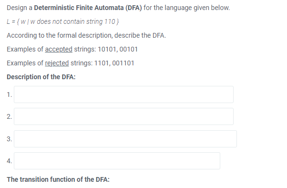Click into description input field 1
287x188 pixels.
(124, 94)
